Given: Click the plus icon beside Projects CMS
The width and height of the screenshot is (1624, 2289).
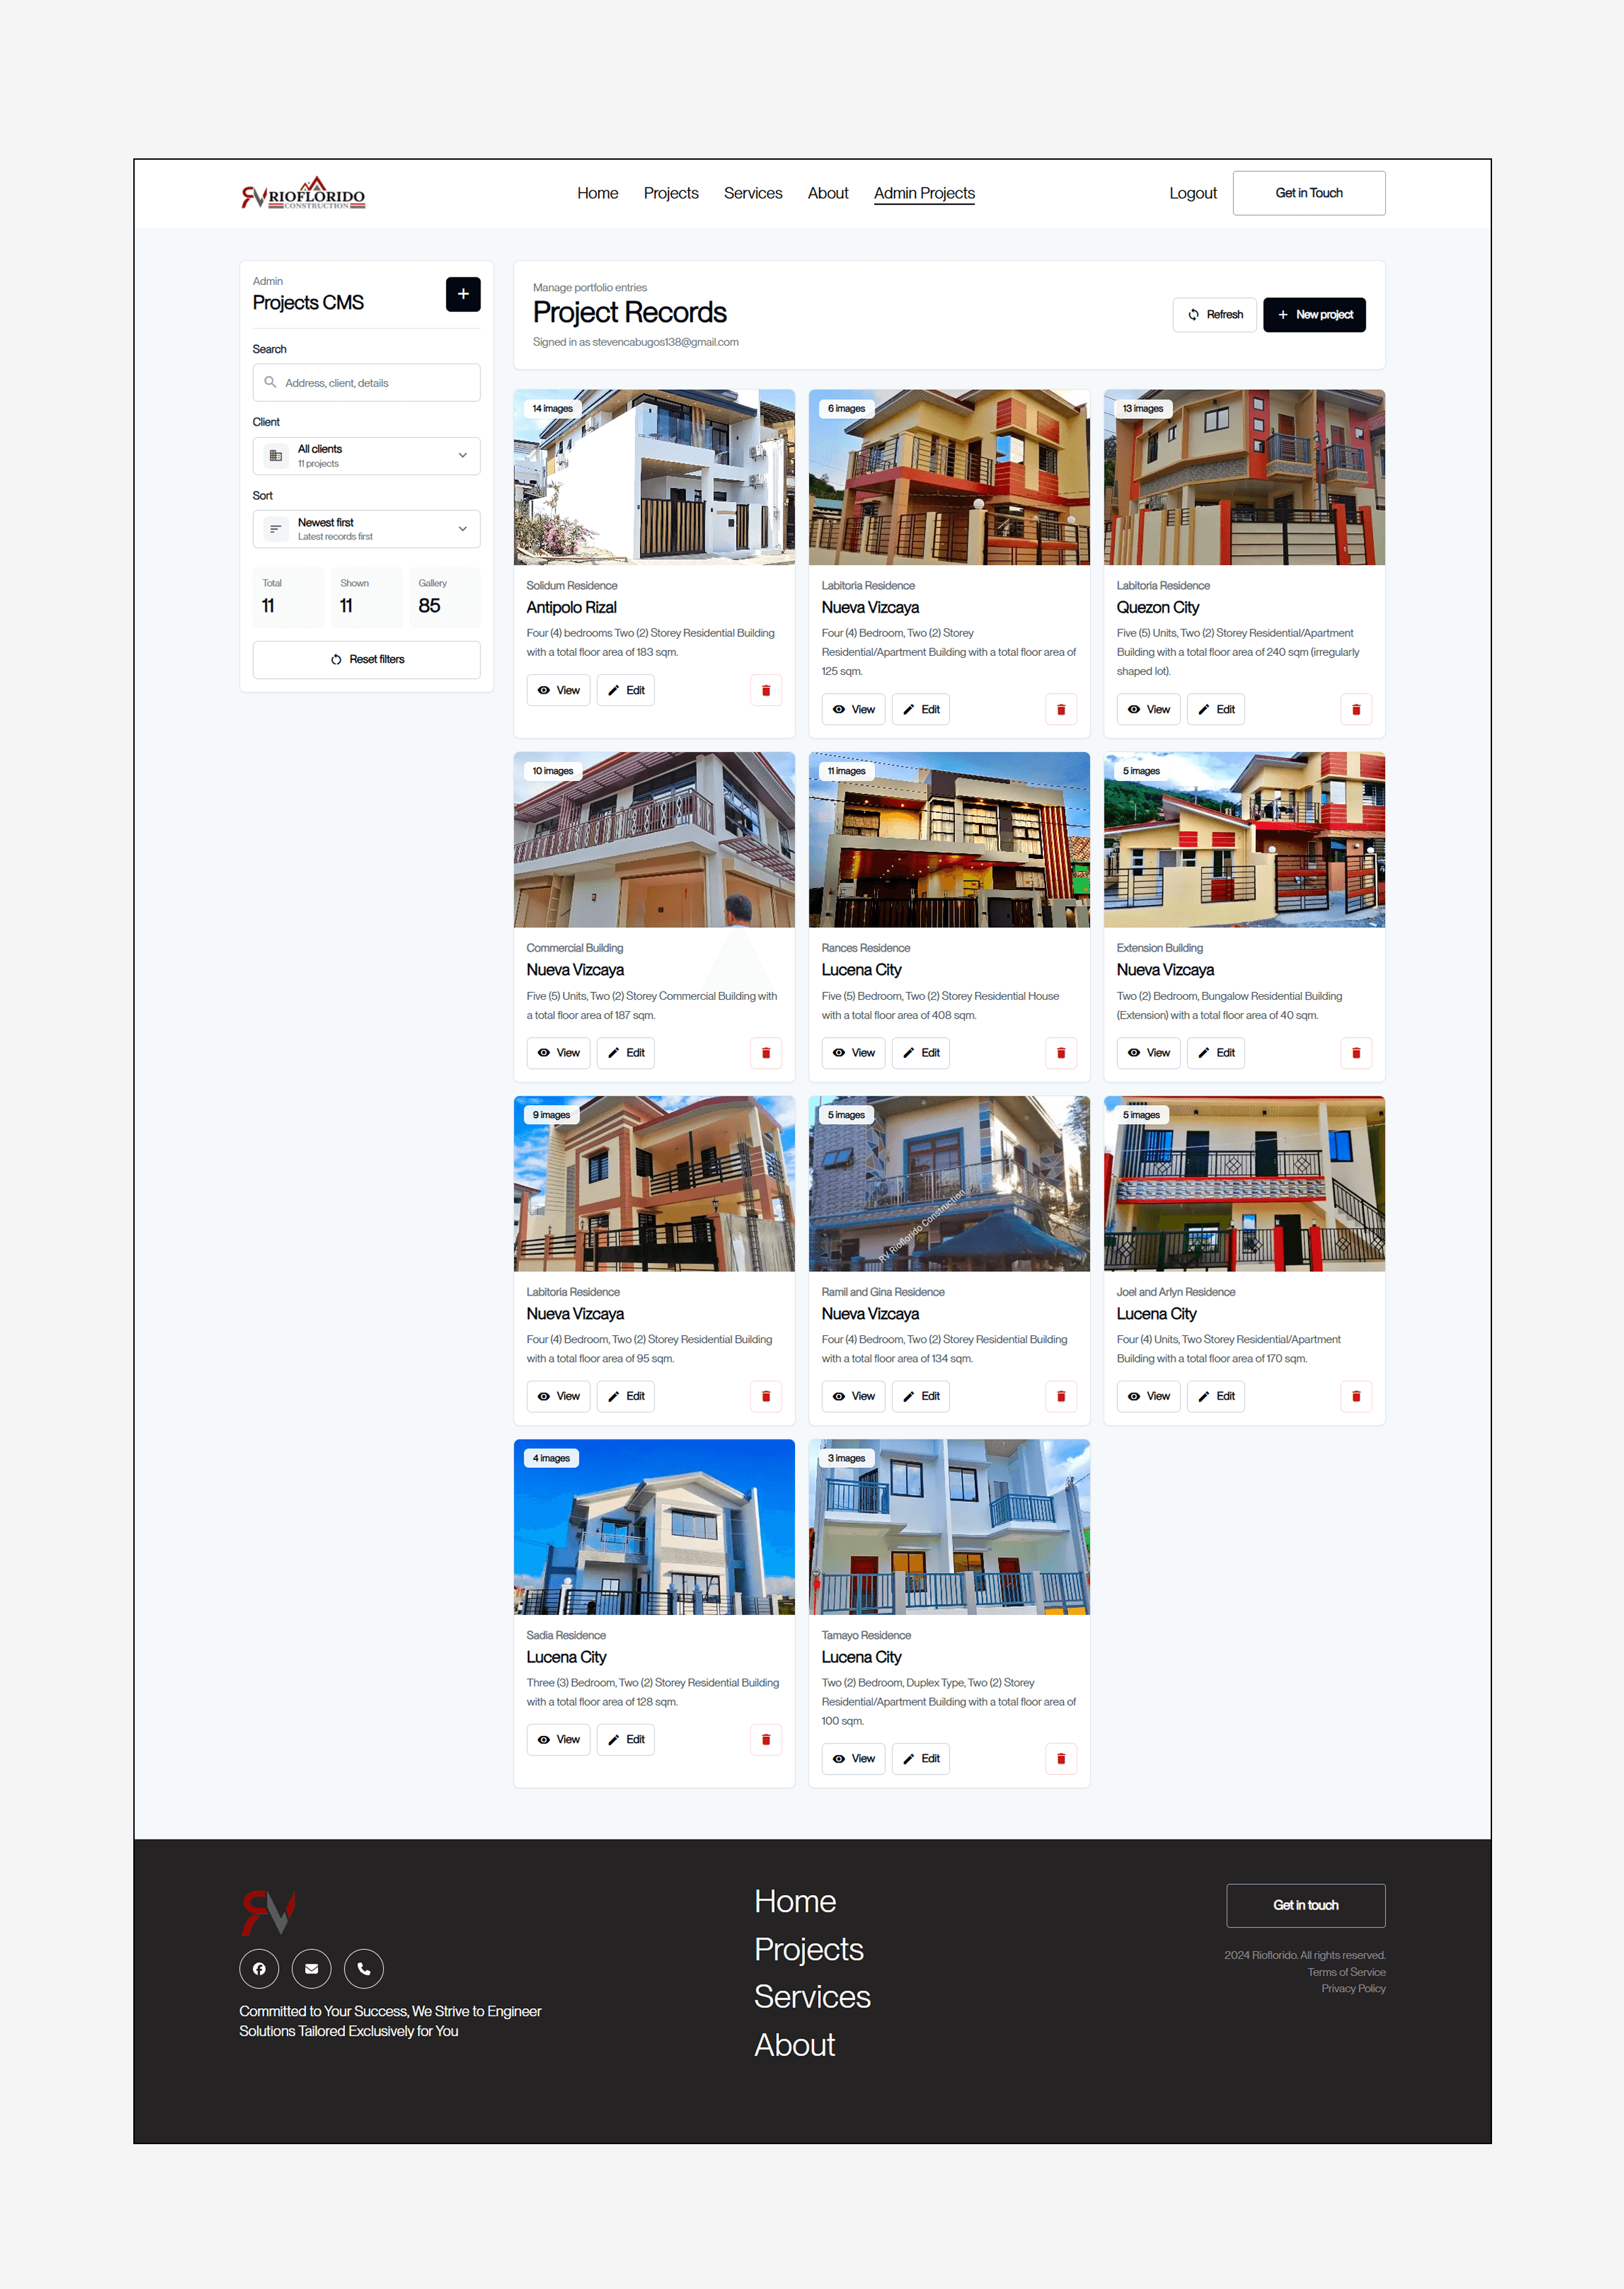Looking at the screenshot, I should tap(463, 294).
